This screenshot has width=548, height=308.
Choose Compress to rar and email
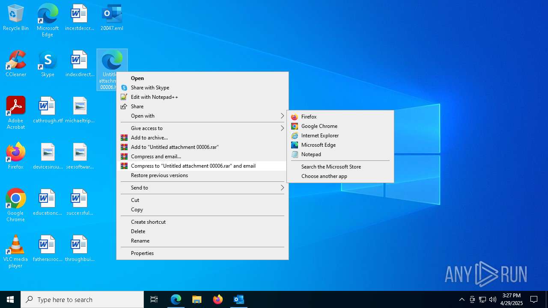click(202, 166)
